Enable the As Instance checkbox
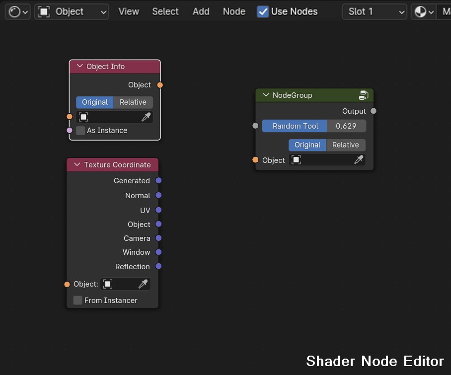The image size is (451, 375). tap(80, 131)
